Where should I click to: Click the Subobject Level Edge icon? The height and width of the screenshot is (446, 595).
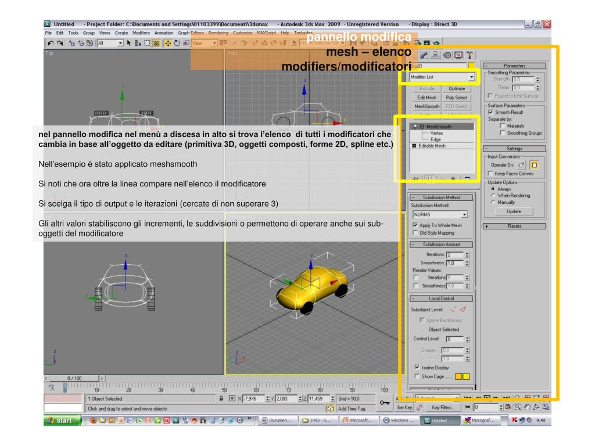click(x=463, y=310)
